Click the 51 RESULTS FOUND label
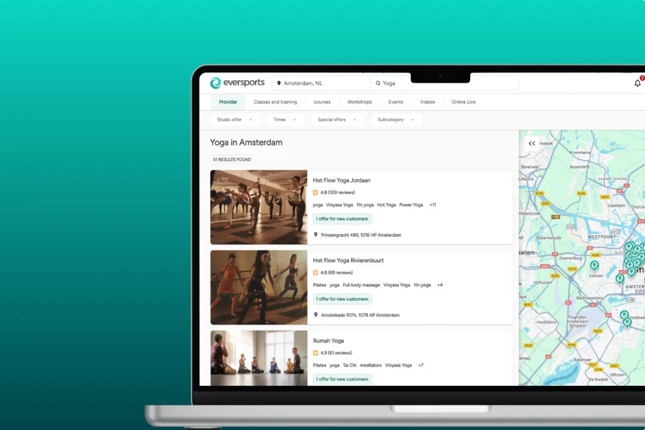 [232, 159]
